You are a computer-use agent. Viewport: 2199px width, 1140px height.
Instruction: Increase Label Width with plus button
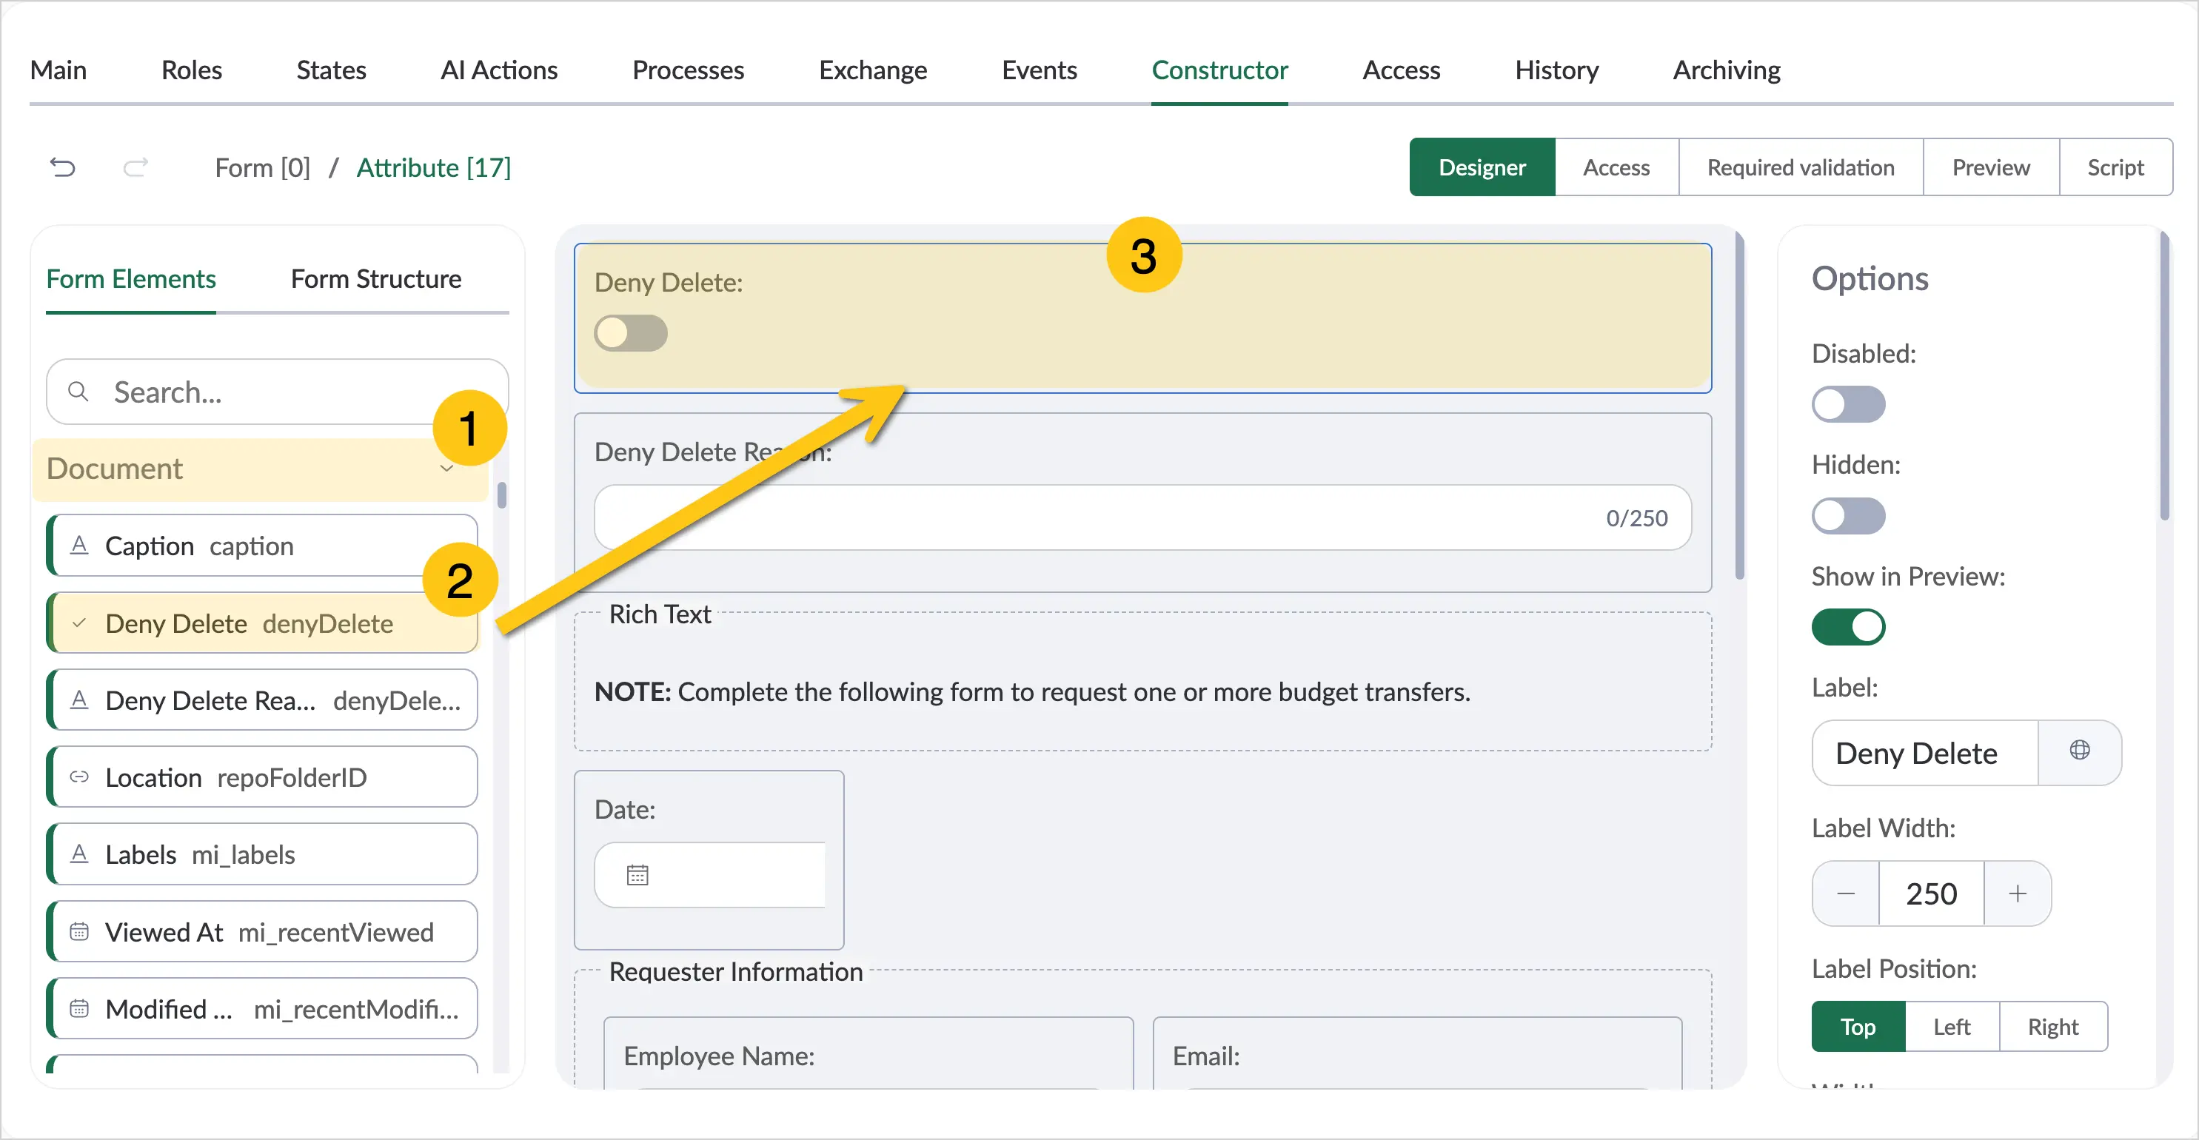click(2018, 893)
